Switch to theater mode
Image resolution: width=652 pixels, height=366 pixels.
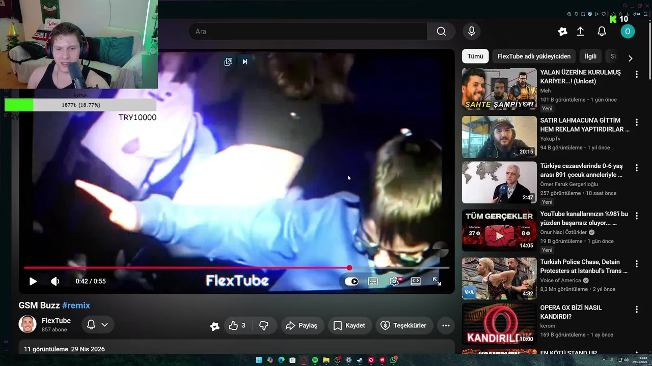click(416, 281)
